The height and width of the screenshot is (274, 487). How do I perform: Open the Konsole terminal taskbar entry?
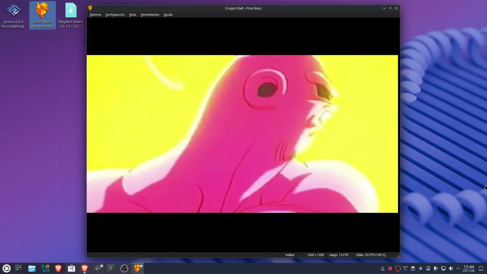(x=111, y=268)
